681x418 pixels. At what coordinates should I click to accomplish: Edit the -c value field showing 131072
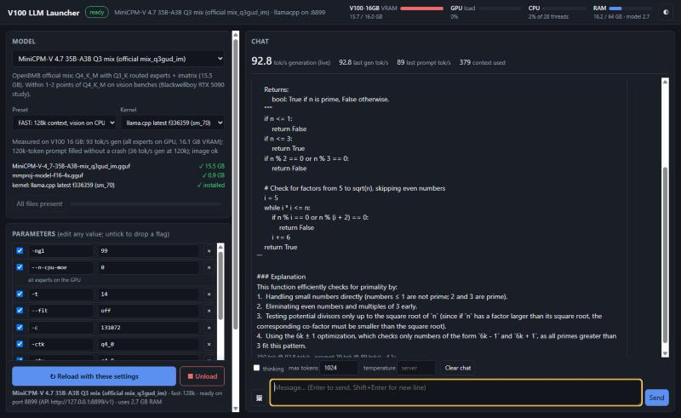tap(148, 328)
